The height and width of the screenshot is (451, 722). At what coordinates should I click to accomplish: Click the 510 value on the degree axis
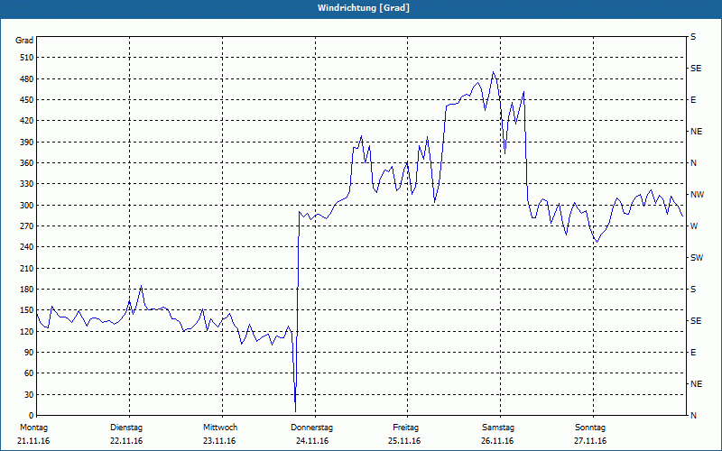pos(27,58)
